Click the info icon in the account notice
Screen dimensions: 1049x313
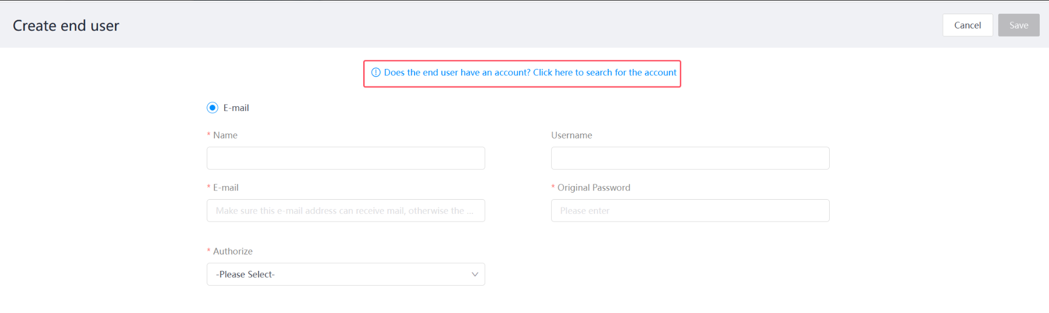coord(376,73)
